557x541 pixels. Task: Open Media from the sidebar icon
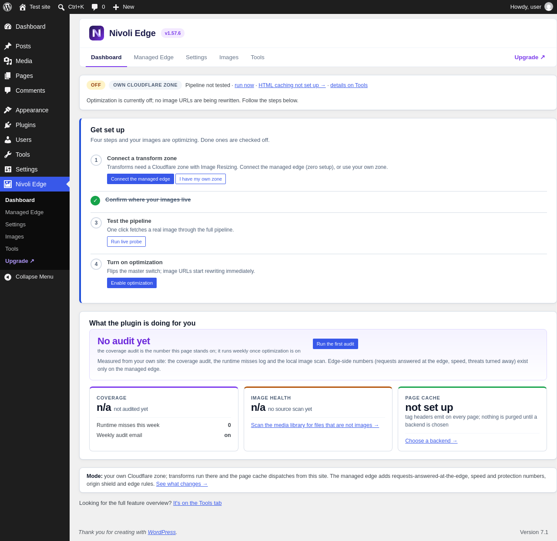tap(8, 61)
